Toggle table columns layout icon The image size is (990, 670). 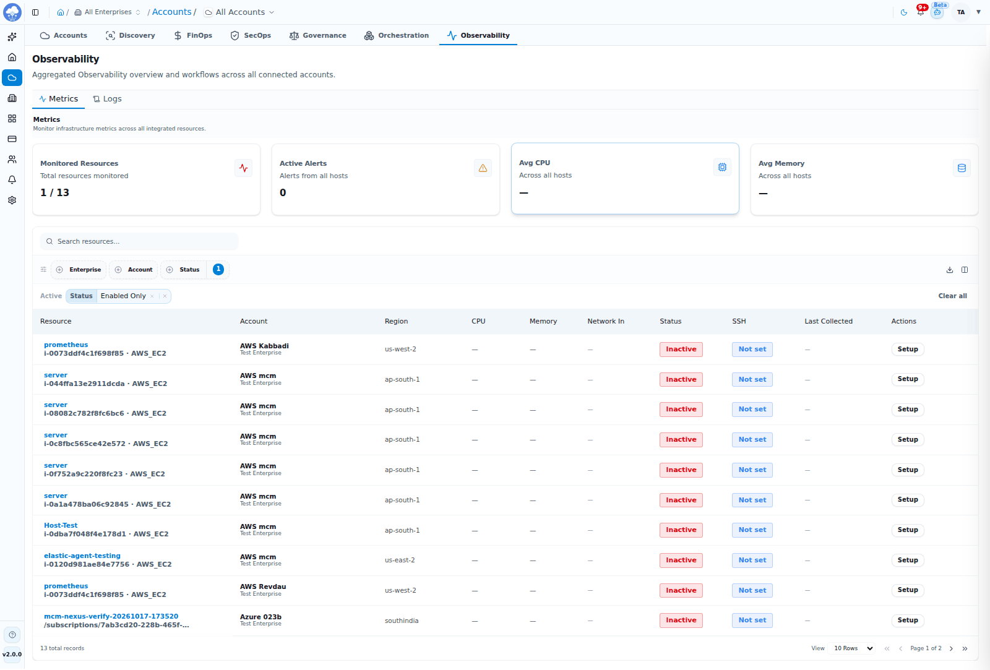pyautogui.click(x=965, y=270)
